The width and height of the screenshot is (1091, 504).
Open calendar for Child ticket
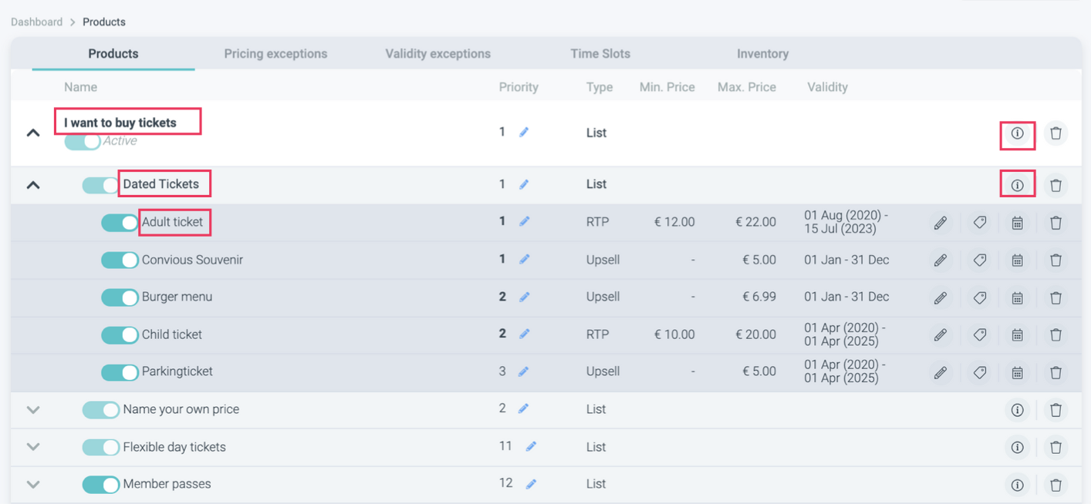click(x=1017, y=335)
